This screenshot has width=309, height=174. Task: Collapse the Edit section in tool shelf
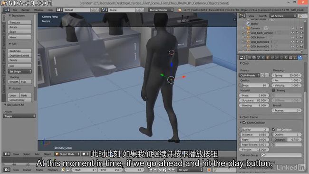pos(10,44)
